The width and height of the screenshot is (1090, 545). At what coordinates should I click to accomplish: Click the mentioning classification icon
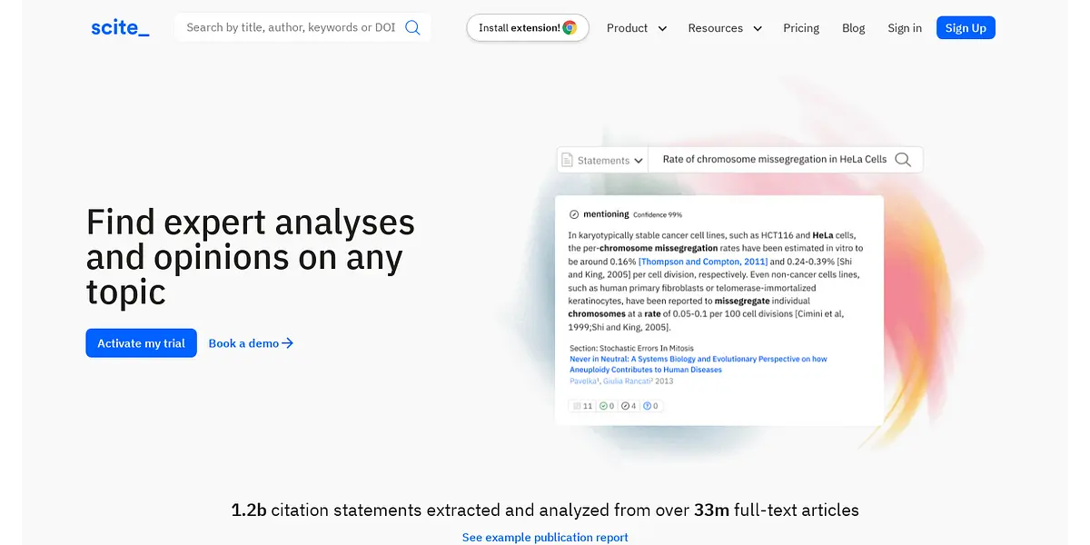tap(574, 214)
